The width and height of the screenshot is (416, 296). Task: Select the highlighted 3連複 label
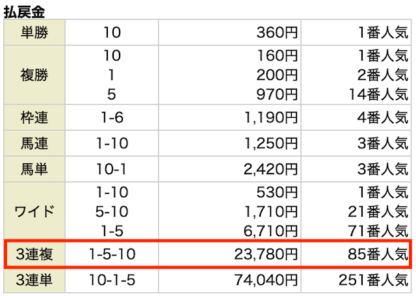pos(34,254)
